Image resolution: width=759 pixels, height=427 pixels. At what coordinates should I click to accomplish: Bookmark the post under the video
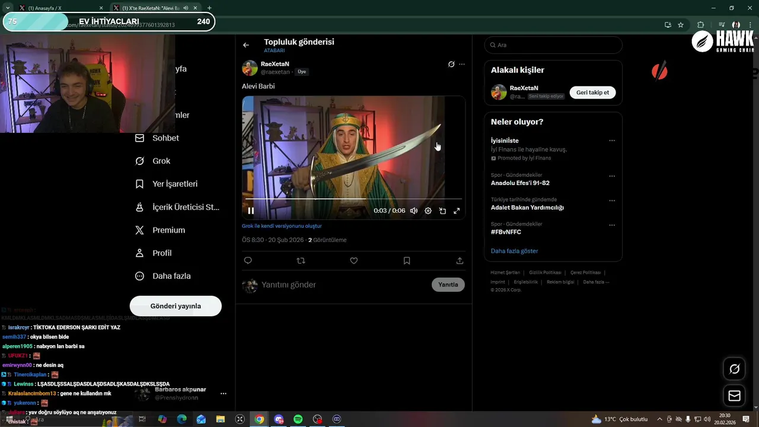[407, 260]
